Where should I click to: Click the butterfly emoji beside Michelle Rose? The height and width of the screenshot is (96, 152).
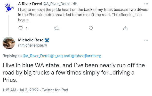47,40
